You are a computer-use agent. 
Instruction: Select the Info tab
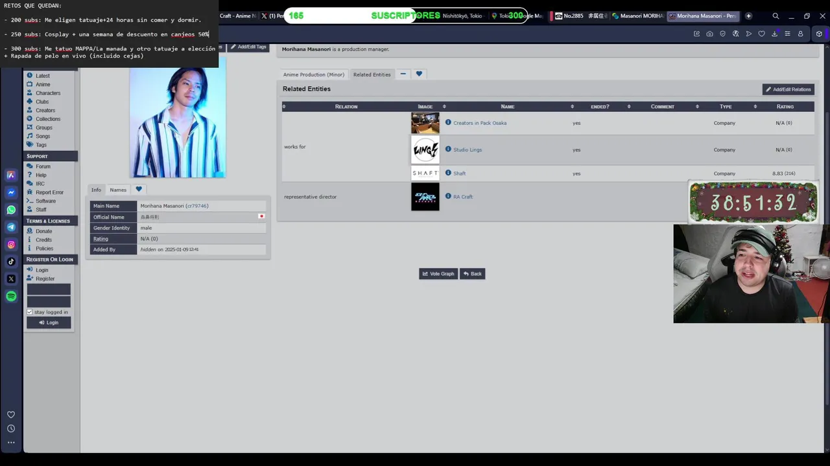click(x=96, y=190)
